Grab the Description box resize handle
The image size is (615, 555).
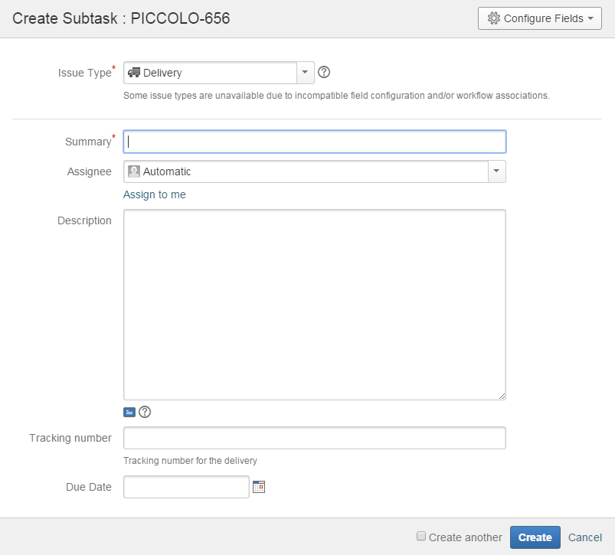click(x=502, y=396)
